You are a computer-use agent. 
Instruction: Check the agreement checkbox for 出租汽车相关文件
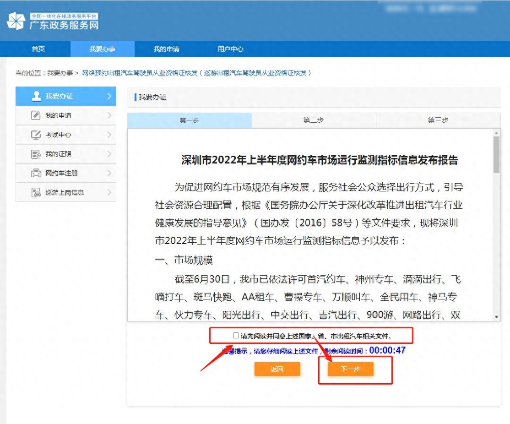pyautogui.click(x=236, y=336)
